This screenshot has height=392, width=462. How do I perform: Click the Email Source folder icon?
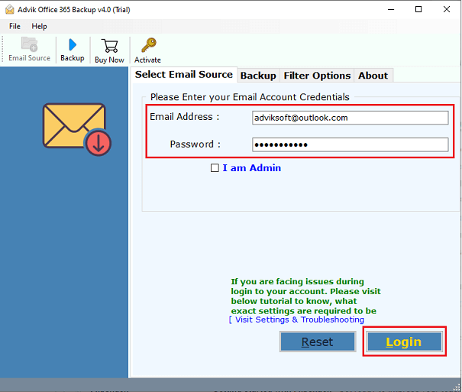[x=30, y=44]
